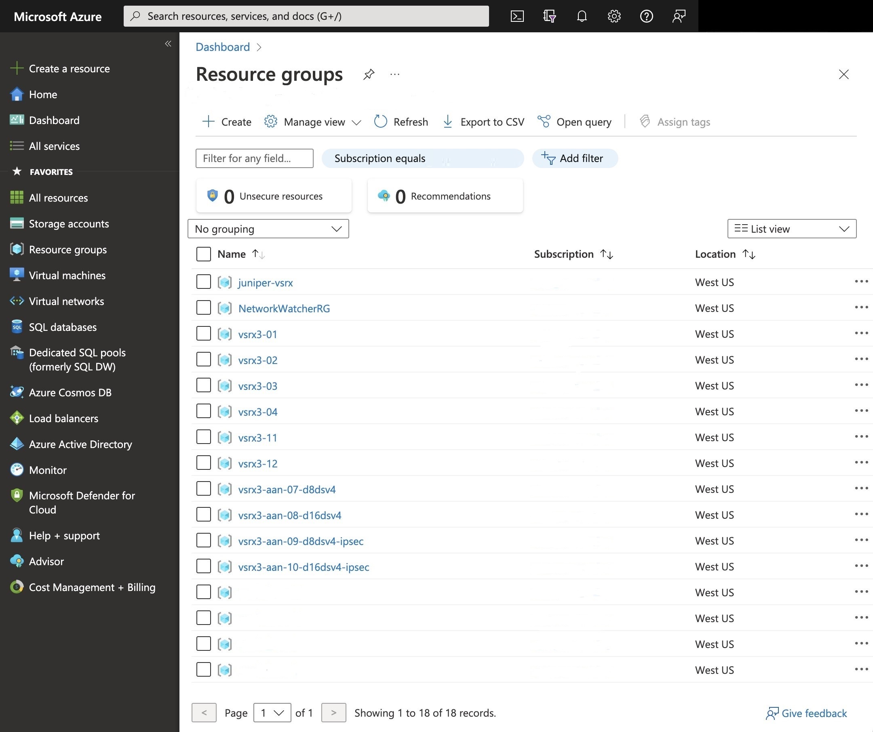
Task: Expand the No grouping dropdown
Action: (268, 229)
